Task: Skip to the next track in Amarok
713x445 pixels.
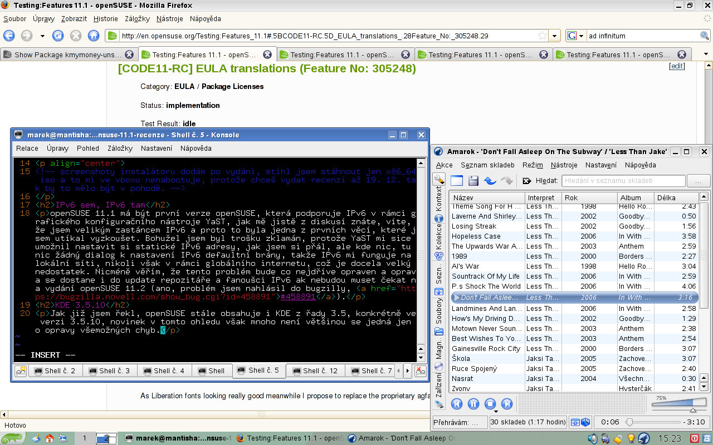Action: (x=507, y=404)
